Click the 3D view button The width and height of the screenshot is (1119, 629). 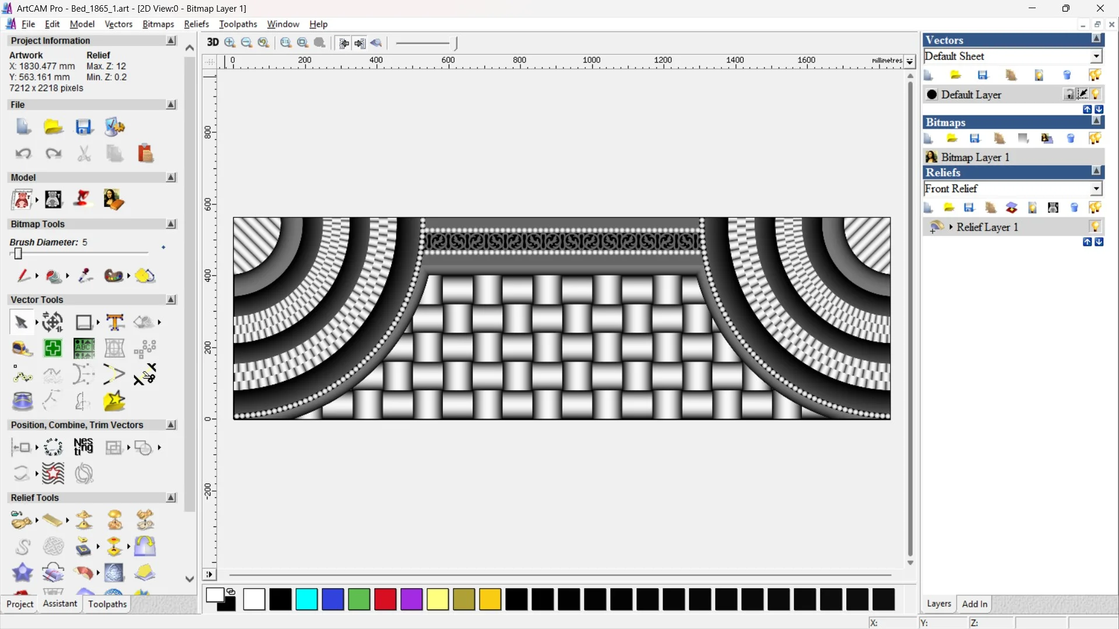213,43
